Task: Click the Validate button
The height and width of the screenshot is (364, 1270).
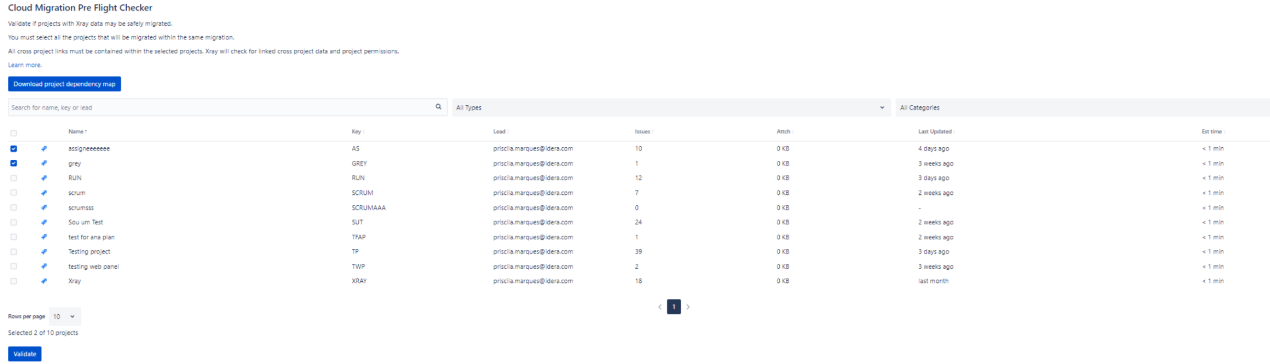Action: (x=25, y=354)
